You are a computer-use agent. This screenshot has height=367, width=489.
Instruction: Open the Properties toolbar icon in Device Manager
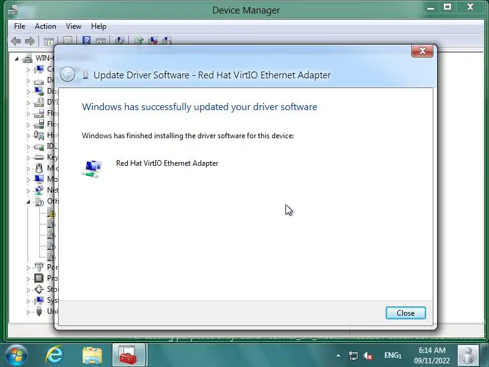click(67, 41)
